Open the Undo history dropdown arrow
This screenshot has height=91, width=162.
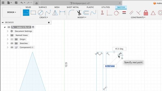pyautogui.click(x=25, y=3)
